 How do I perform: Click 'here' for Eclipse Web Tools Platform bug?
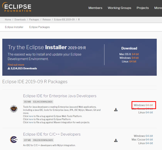(x=31, y=116)
